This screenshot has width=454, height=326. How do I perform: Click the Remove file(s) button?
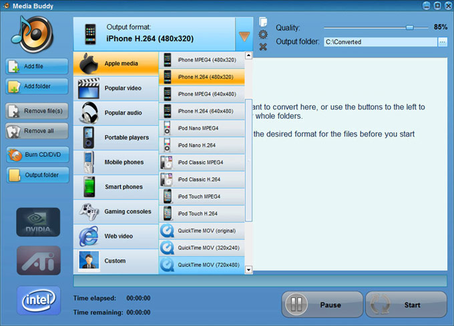[37, 111]
